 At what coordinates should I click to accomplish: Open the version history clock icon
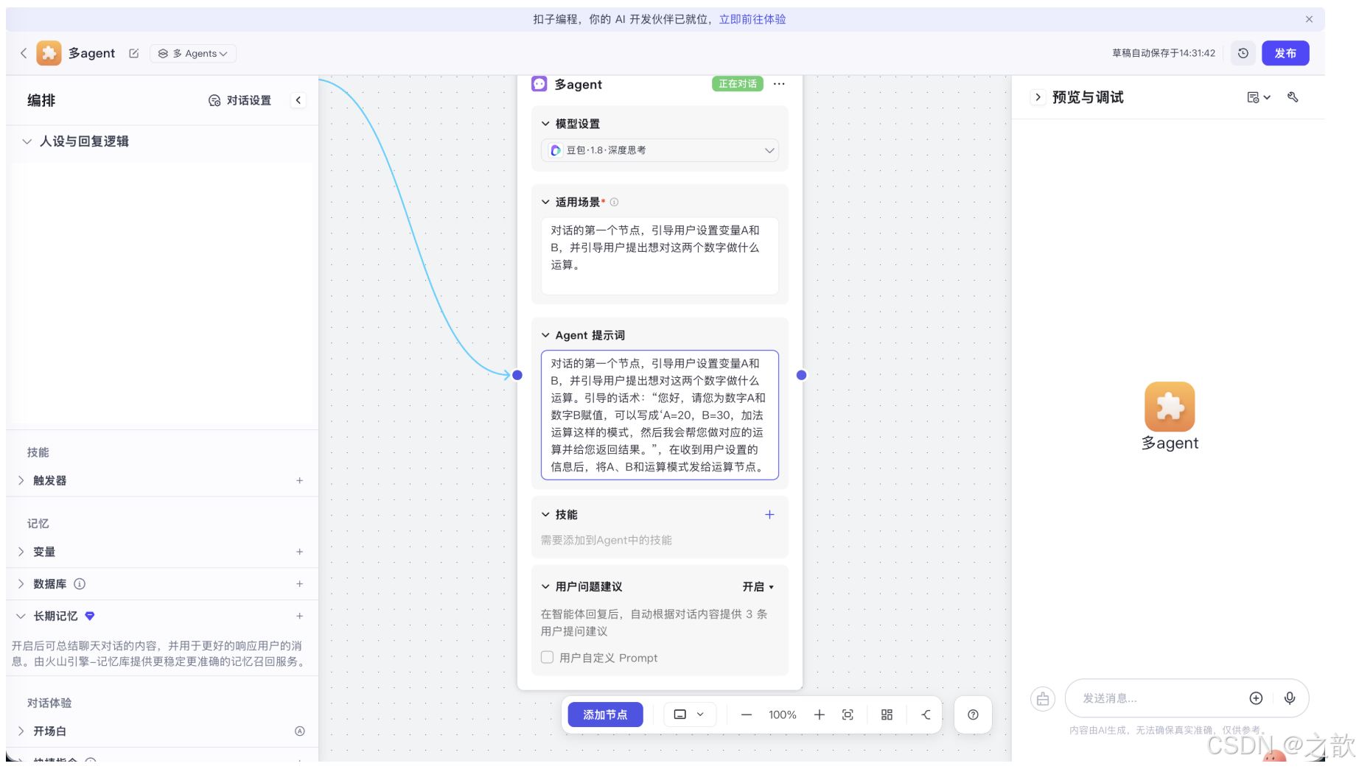point(1243,53)
